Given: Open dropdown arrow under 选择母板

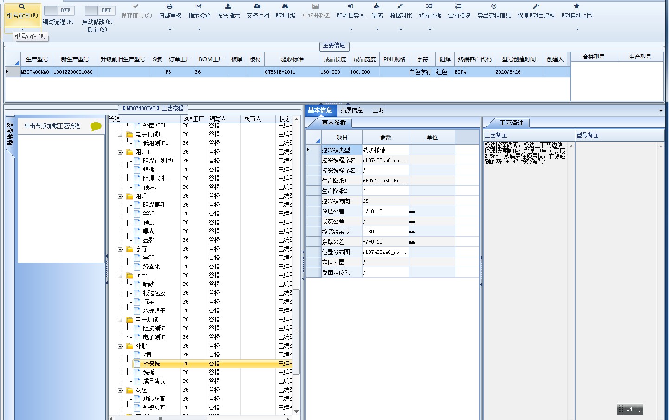Looking at the screenshot, I should (x=430, y=29).
